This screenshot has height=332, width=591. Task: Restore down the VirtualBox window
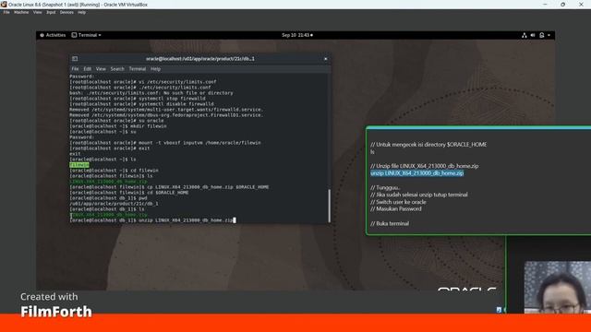(x=562, y=5)
